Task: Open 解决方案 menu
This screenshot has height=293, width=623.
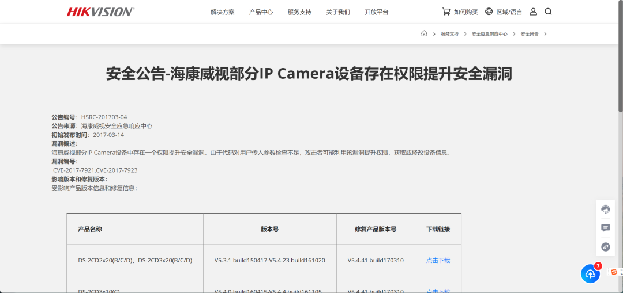Action: pos(223,12)
